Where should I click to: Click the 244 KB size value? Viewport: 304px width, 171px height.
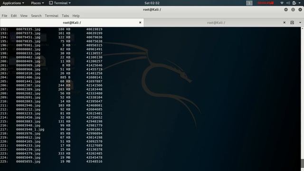pos(65,85)
